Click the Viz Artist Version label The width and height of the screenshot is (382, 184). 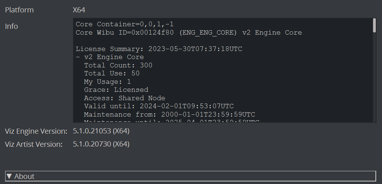tap(34, 144)
